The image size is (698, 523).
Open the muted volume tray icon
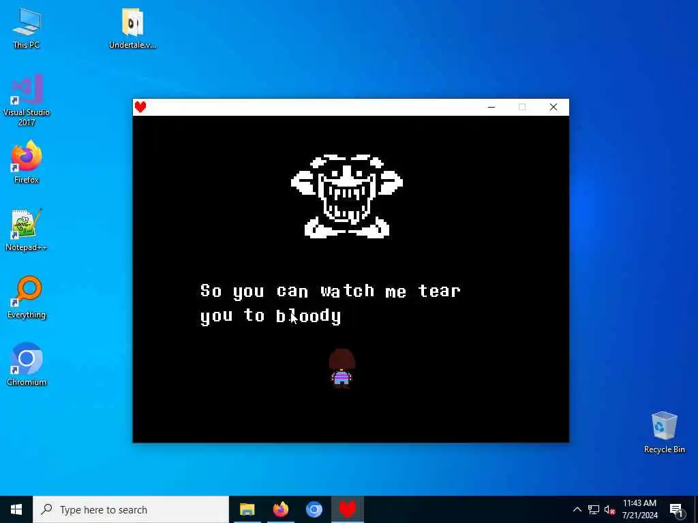click(609, 509)
